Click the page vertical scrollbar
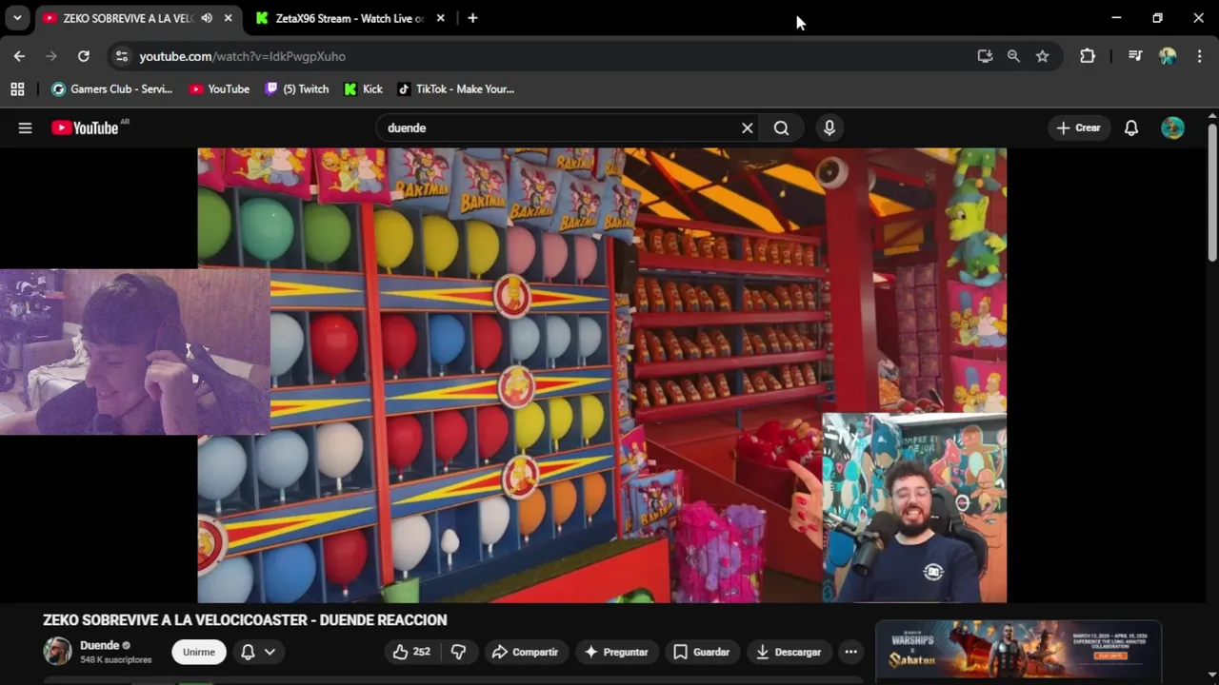 coord(1212,190)
